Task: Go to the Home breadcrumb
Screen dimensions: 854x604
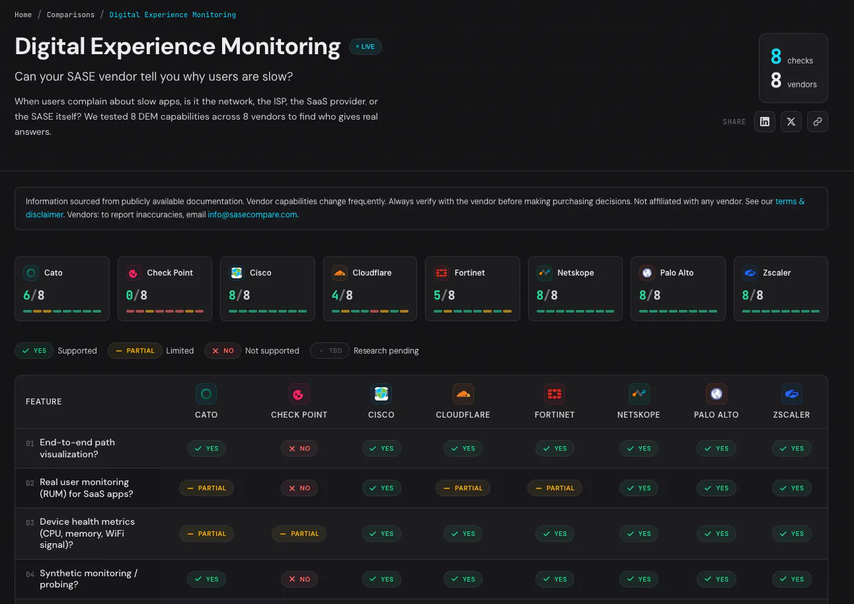Action: coord(23,15)
